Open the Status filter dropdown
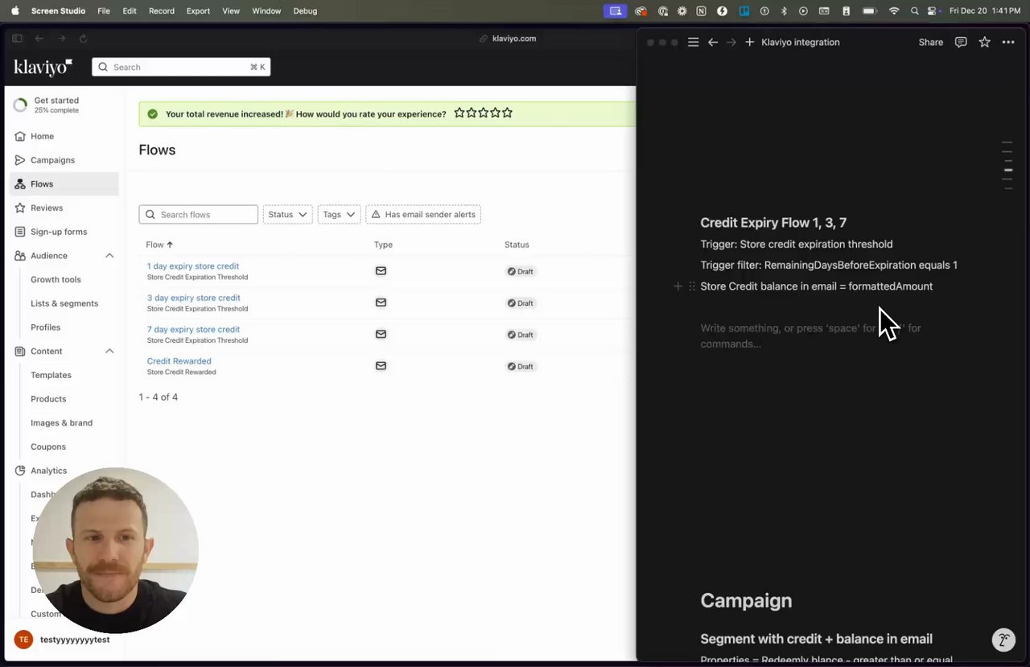The height and width of the screenshot is (667, 1030). (x=287, y=215)
